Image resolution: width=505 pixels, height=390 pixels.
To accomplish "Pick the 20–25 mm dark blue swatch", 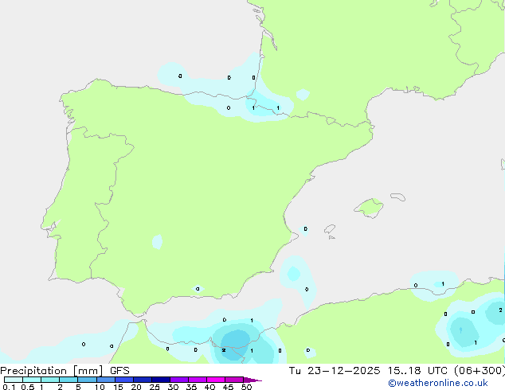I will (142, 380).
